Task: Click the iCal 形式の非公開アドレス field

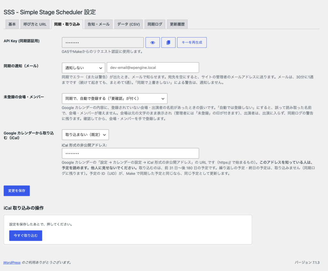Action: (130, 153)
